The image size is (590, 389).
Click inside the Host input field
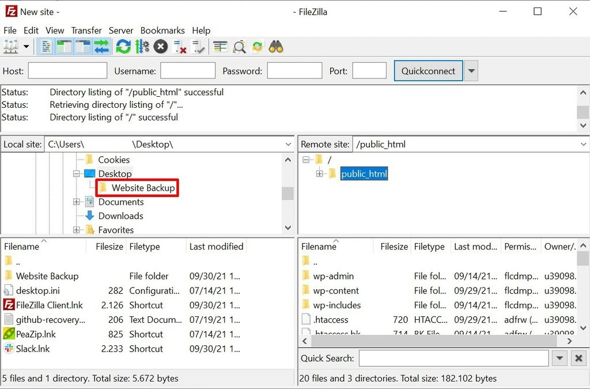point(67,70)
